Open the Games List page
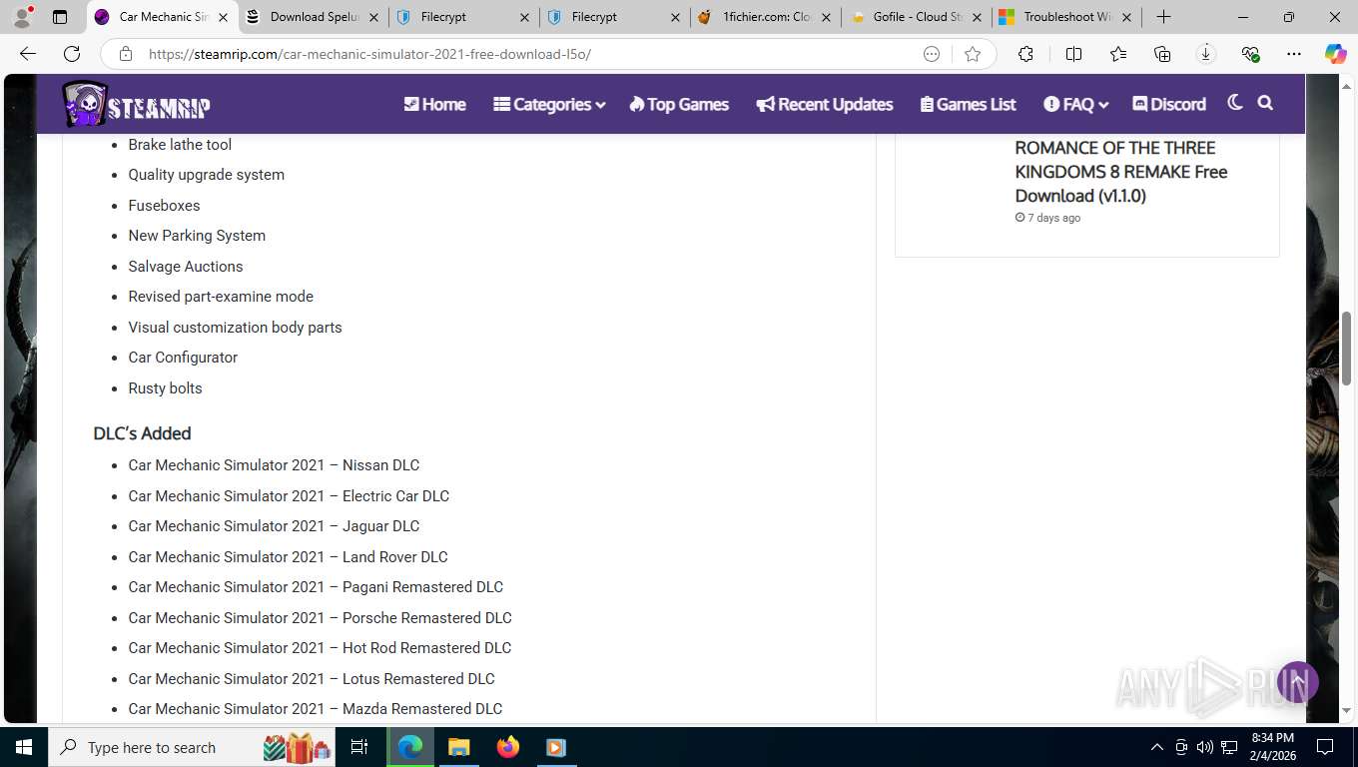The width and height of the screenshot is (1358, 767). pos(968,104)
